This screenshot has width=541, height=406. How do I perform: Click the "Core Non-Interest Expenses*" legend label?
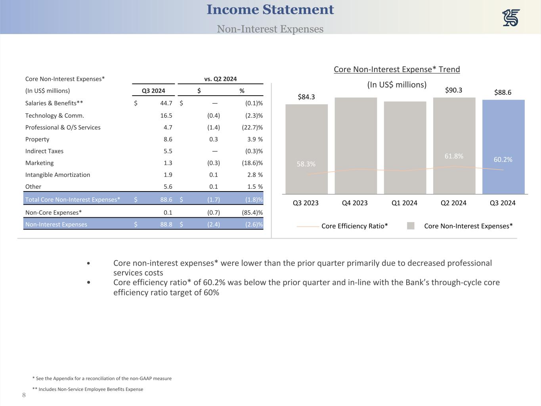[x=468, y=226]
